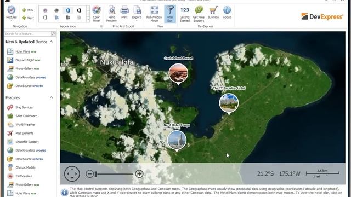Open Photo Gallery in New & Updated Demos
Image resolution: width=351 pixels, height=197 pixels.
pos(23,69)
